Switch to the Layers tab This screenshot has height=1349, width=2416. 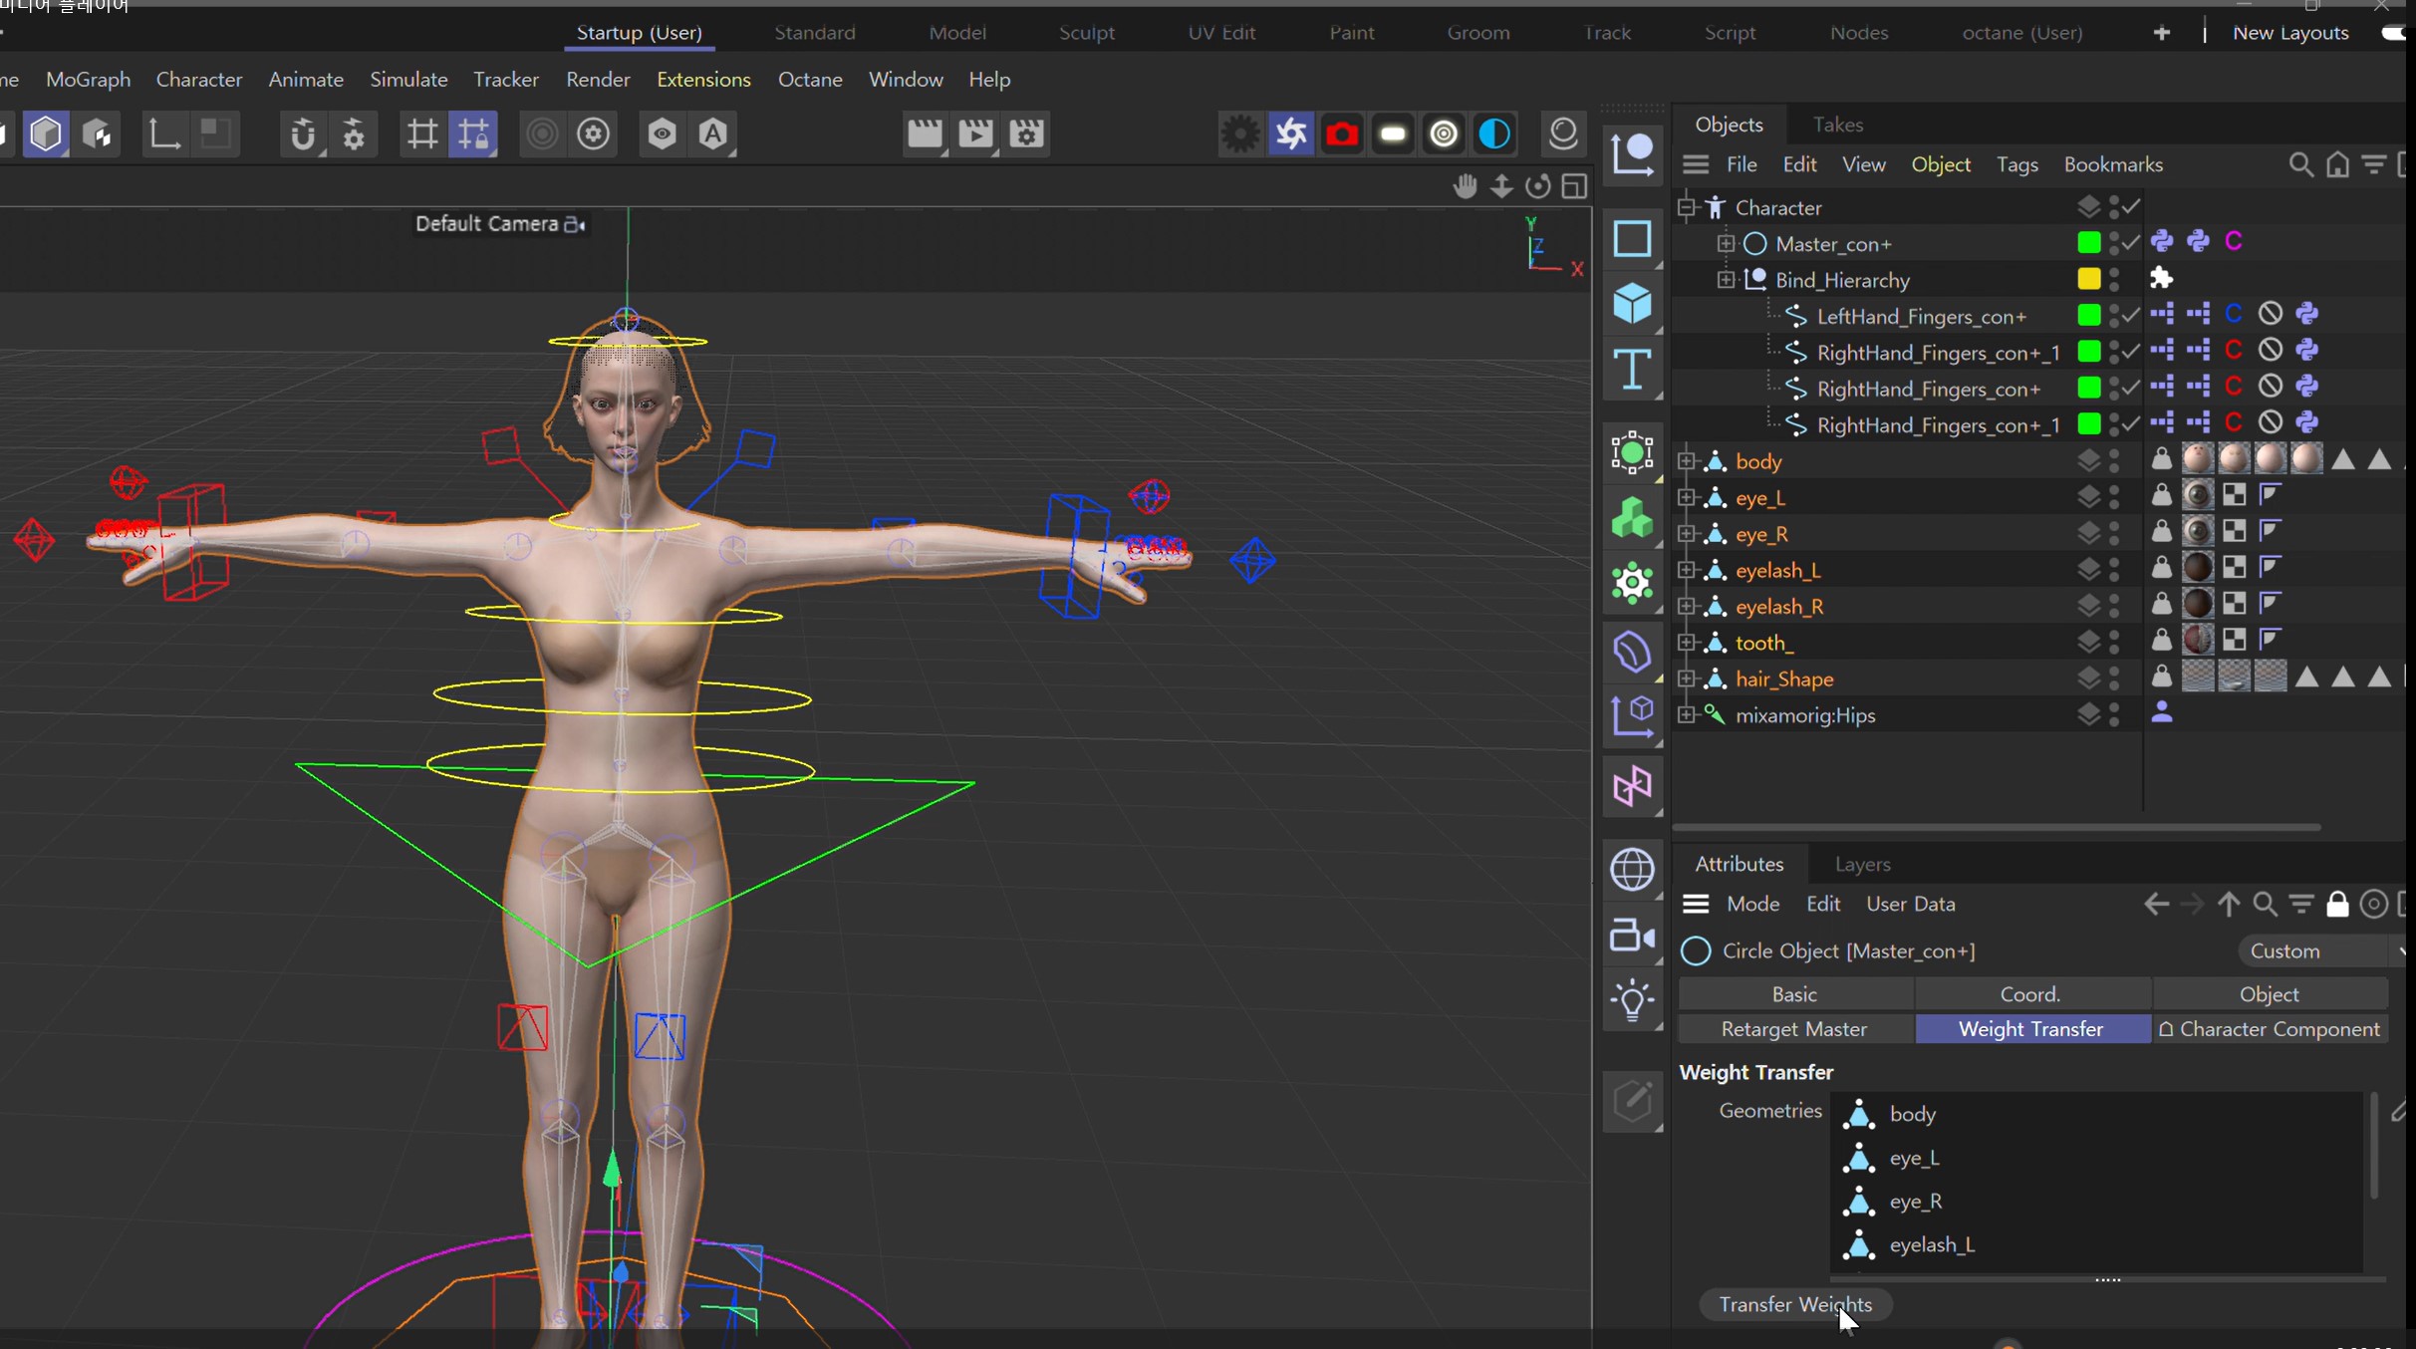coord(1862,864)
